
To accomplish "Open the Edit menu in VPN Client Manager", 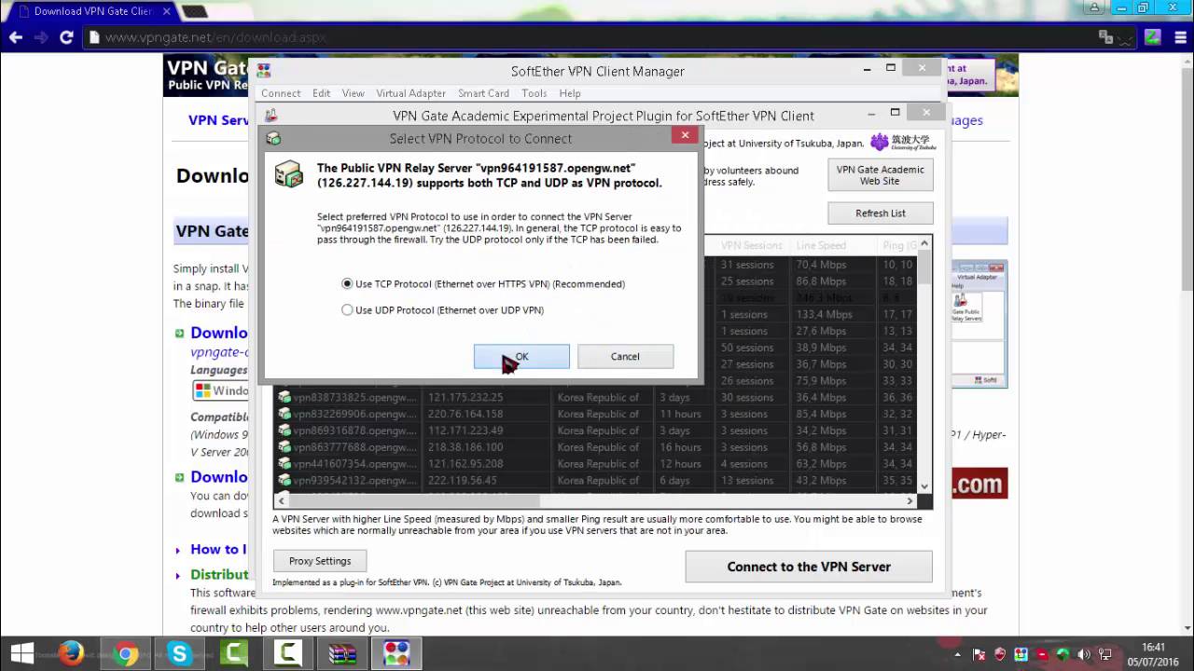I will pyautogui.click(x=322, y=93).
